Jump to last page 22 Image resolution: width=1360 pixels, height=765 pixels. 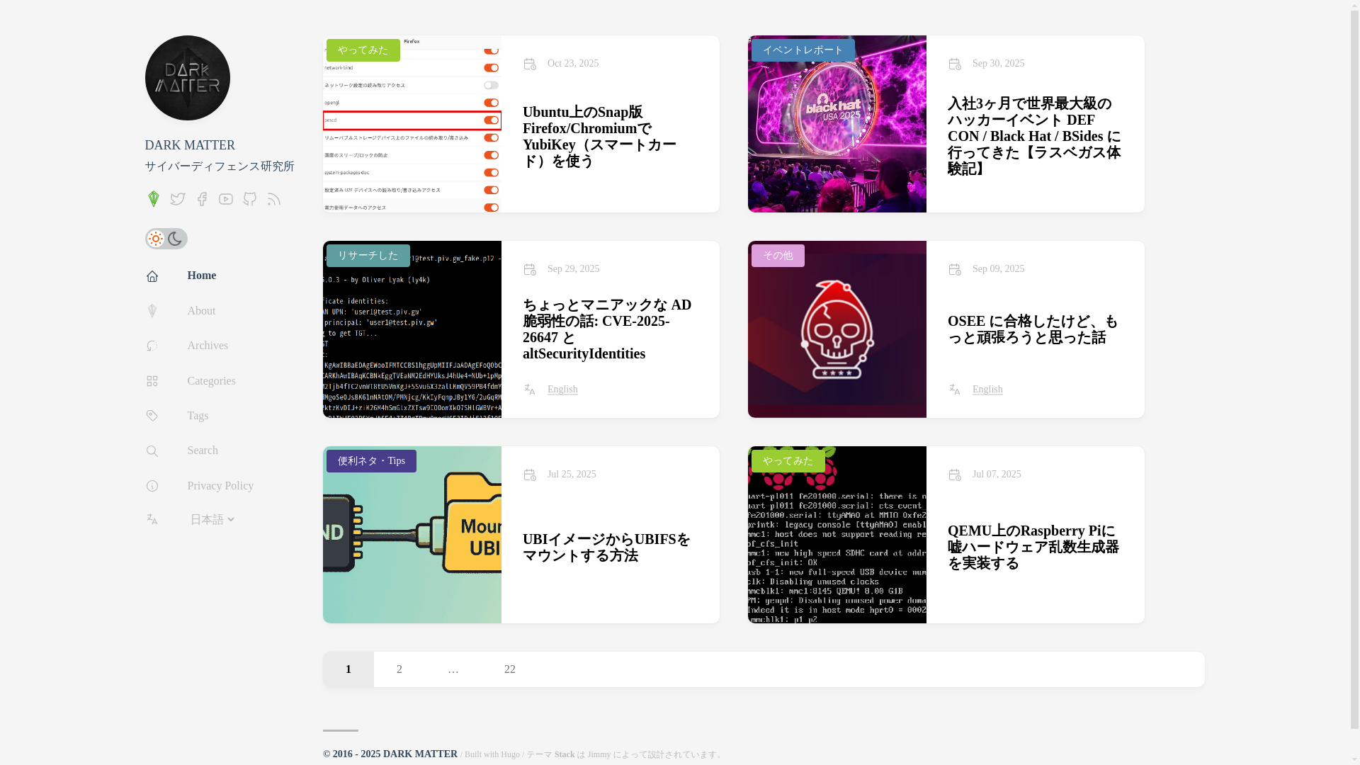point(510,669)
